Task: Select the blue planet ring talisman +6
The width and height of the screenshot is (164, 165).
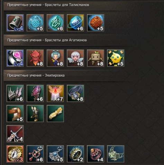Action: (75, 23)
